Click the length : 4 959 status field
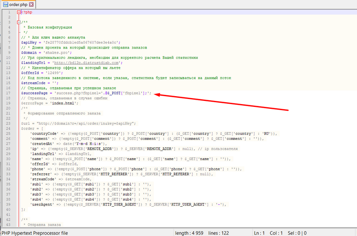The width and height of the screenshot is (357, 236). coord(189,233)
